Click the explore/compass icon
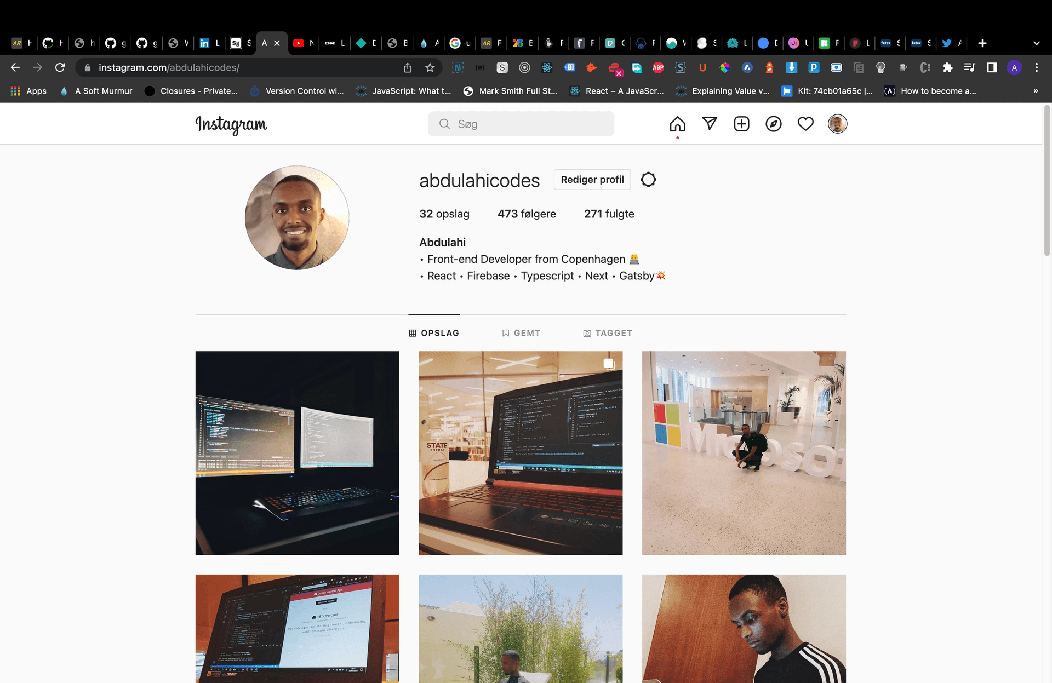Viewport: 1052px width, 683px height. click(774, 123)
